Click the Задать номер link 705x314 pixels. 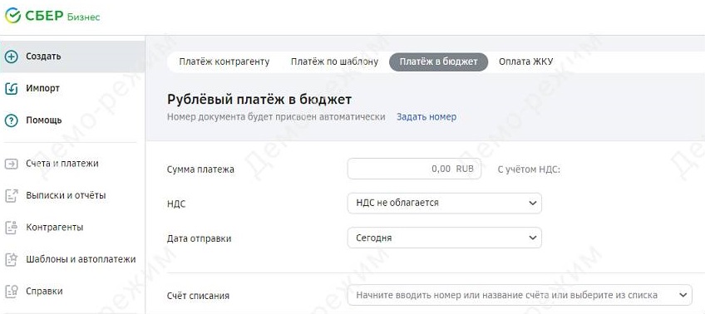tap(426, 117)
